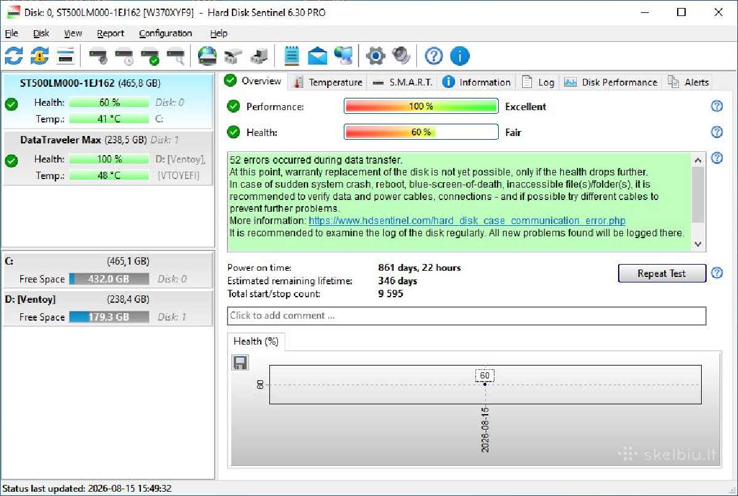Click the blue envelope email icon
Viewport: 738px width, 496px height.
coord(317,56)
